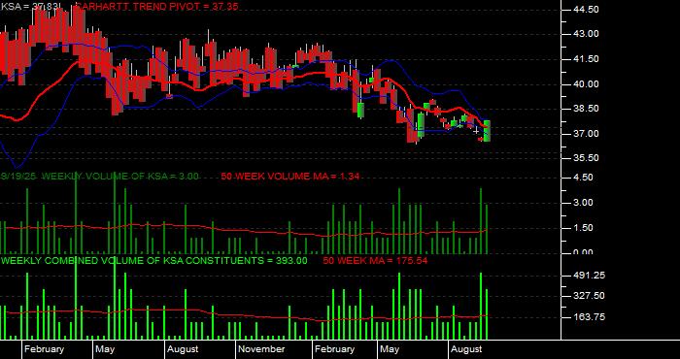Click 491.25 on the constituents volume axis

point(589,276)
